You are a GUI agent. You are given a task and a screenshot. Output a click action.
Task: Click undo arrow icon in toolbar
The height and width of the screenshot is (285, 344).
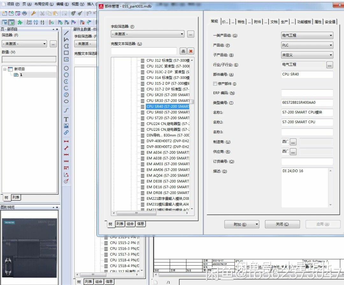point(89,14)
